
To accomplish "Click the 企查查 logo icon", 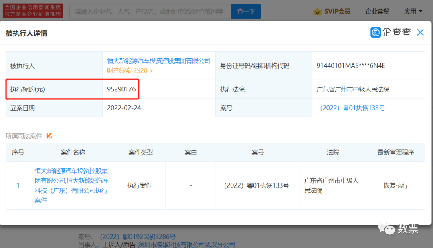I will (x=376, y=32).
